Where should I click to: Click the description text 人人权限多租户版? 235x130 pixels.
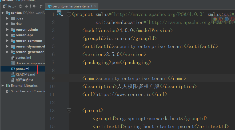pyautogui.click(x=138, y=86)
